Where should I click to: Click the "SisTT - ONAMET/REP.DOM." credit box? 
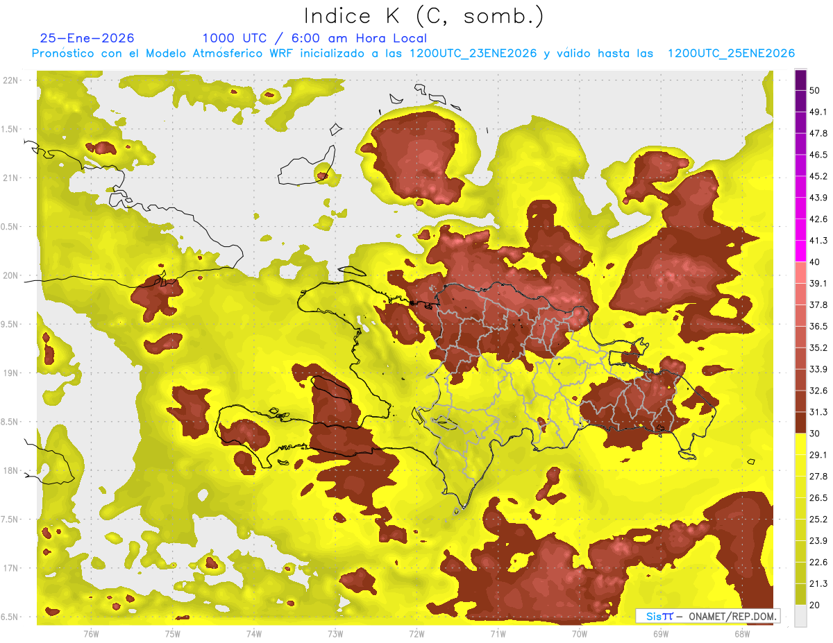pyautogui.click(x=707, y=616)
